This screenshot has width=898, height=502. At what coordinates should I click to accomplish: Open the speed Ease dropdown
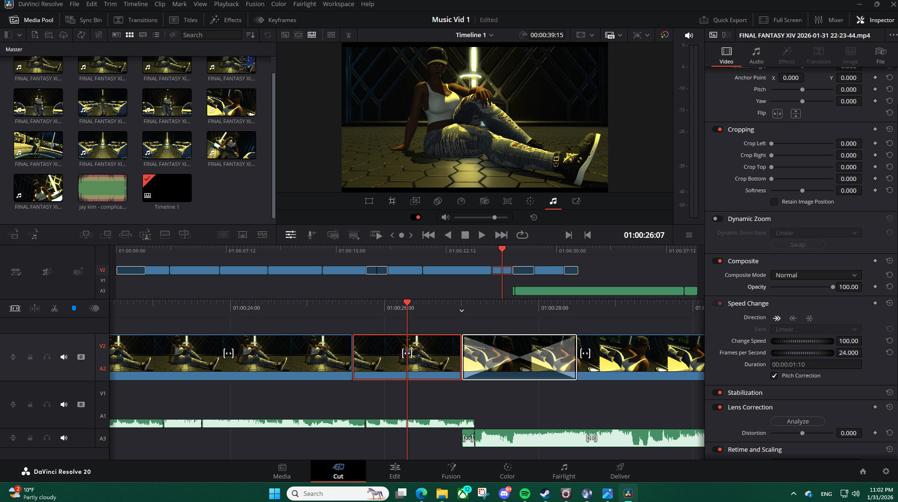816,329
